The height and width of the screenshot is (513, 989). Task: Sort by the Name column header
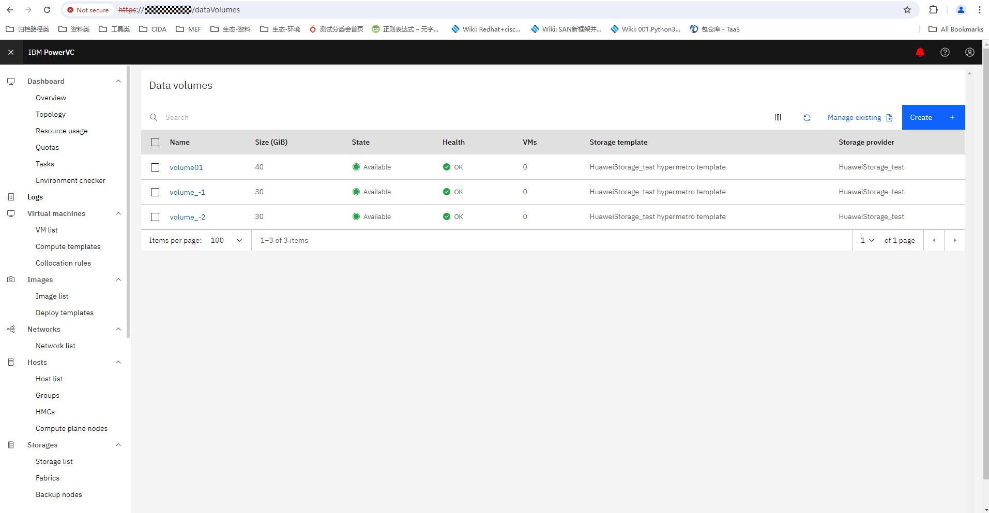click(179, 142)
